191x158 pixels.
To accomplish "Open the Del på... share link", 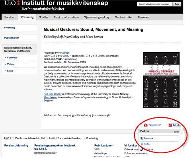I will click(x=177, y=125).
